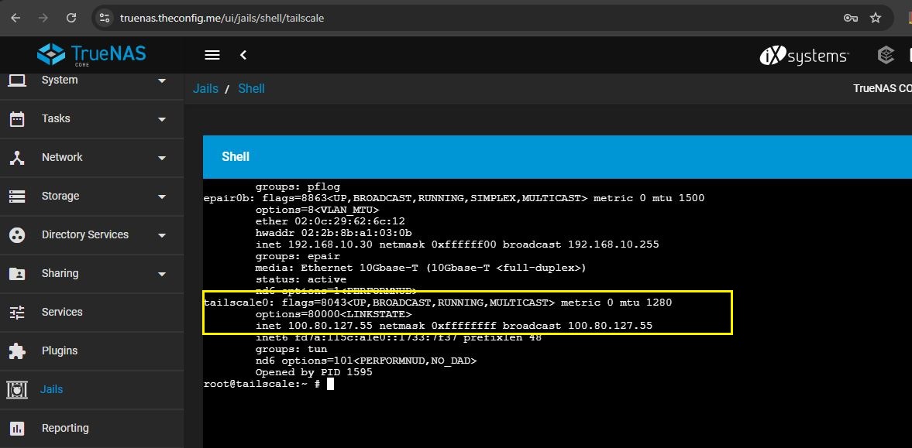This screenshot has height=448, width=912.
Task: Toggle the hamburger sidebar menu icon
Action: (212, 55)
